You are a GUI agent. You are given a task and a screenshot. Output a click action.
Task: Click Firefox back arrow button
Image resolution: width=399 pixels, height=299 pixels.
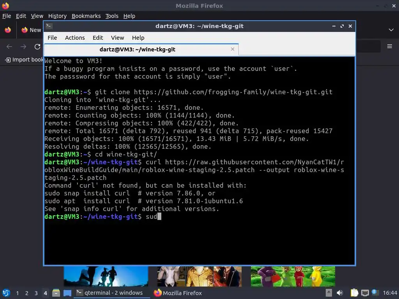click(9, 47)
